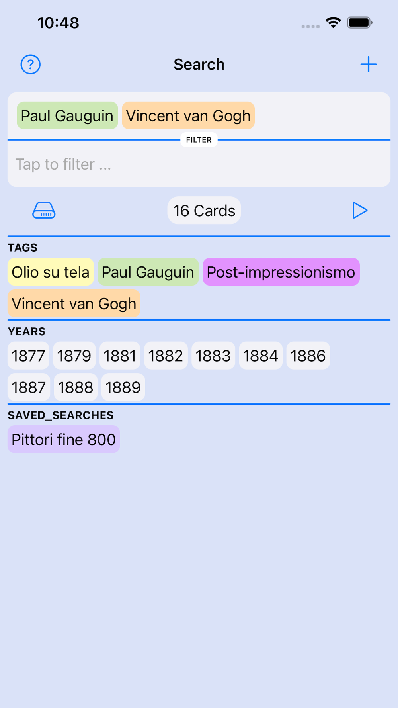The image size is (398, 708).
Task: Toggle Vincent van Gogh in Tags list
Action: click(x=74, y=303)
